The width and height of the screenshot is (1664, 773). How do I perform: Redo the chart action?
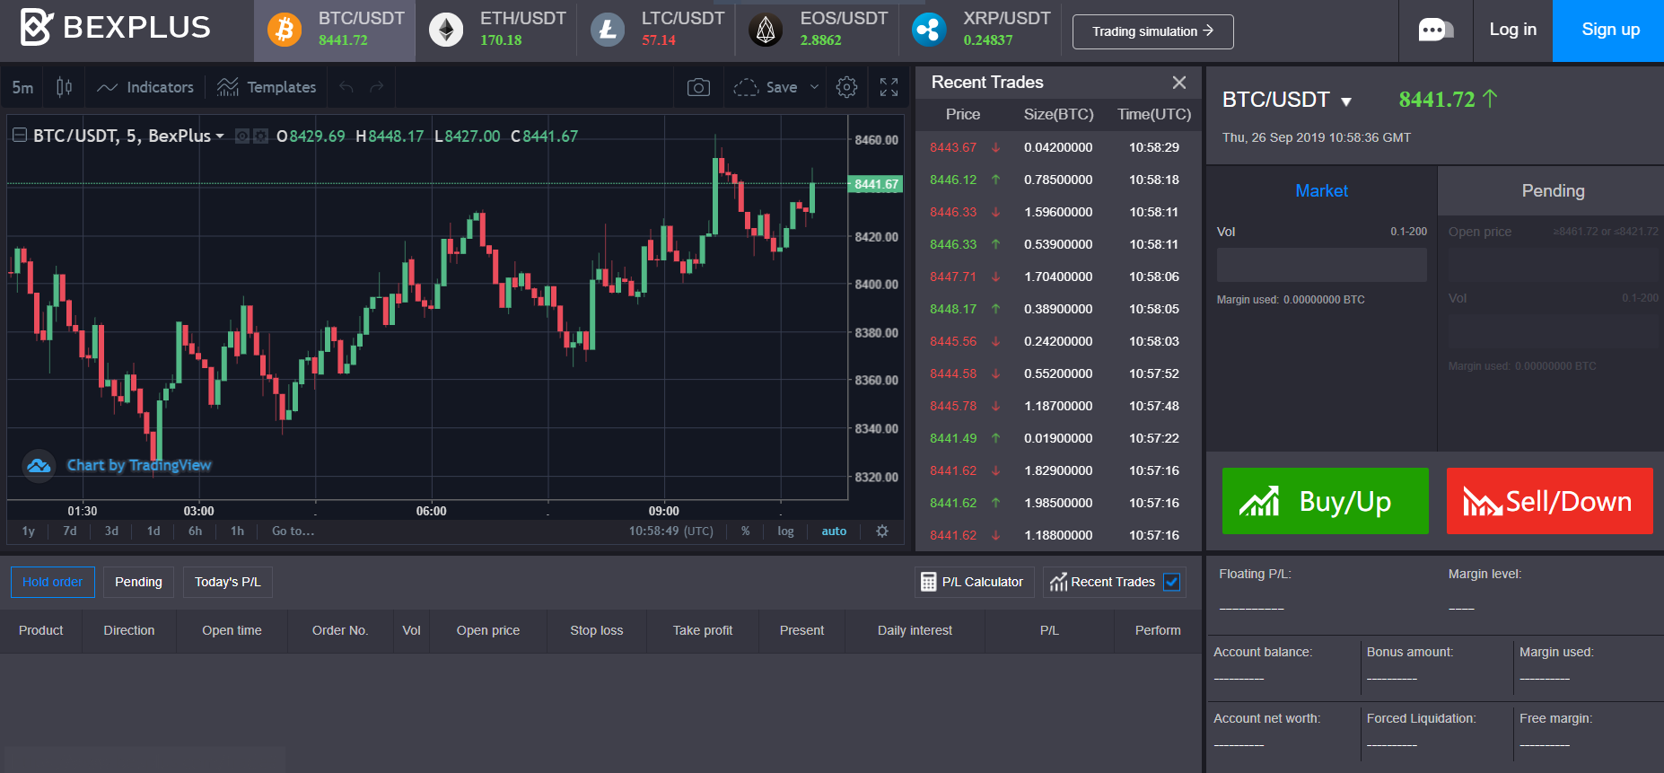click(x=377, y=87)
